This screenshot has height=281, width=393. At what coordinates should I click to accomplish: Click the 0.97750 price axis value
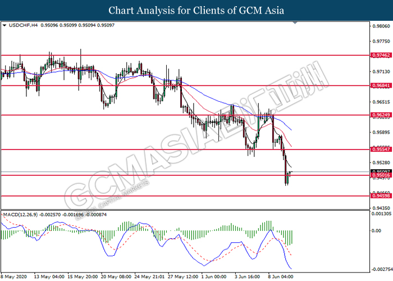(381, 42)
